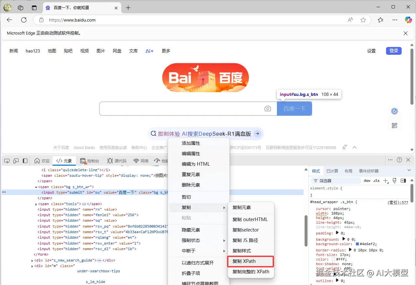The height and width of the screenshot is (285, 416).
Task: View site information lock icon
Action: tap(41, 20)
